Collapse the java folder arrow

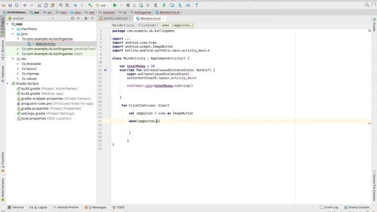tap(13, 34)
